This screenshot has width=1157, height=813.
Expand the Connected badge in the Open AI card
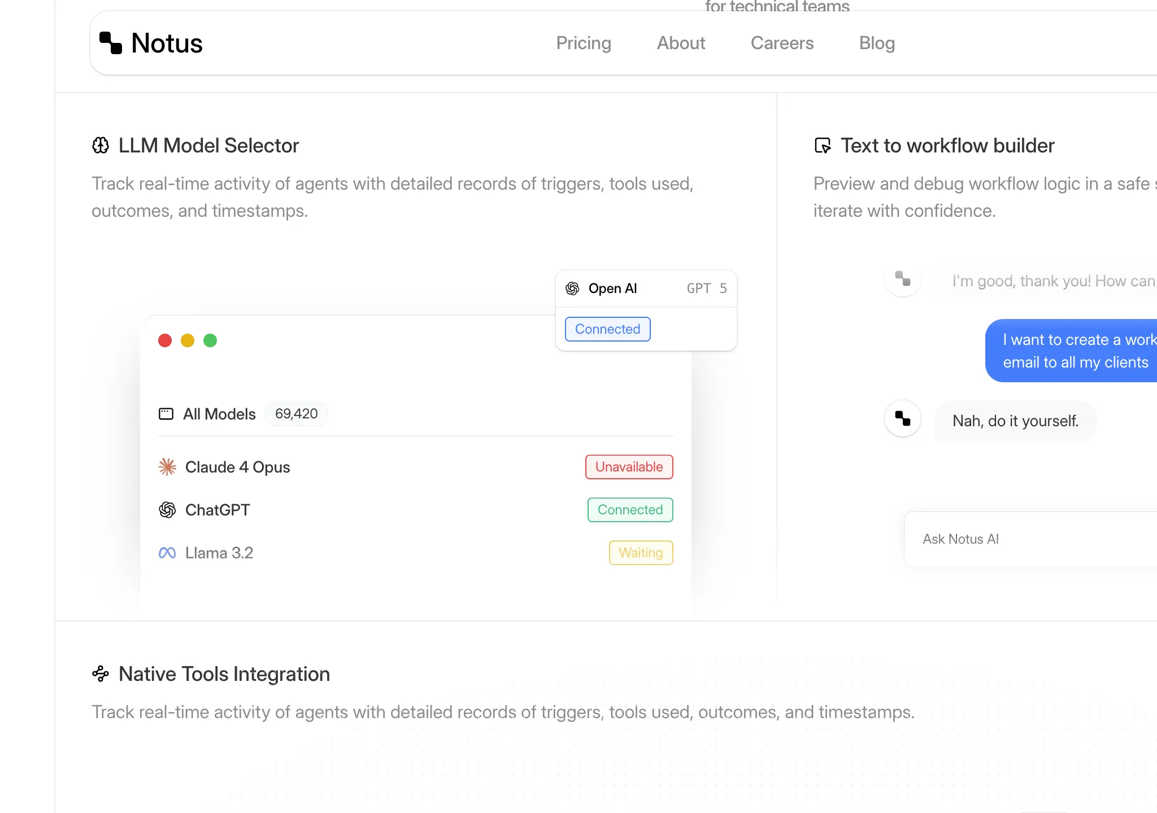(x=607, y=329)
